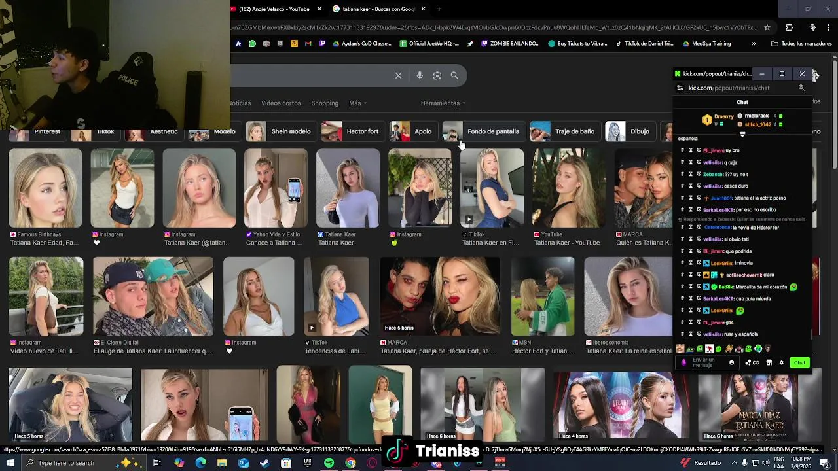Open the Aydan's CoD Classes bookmark
This screenshot has height=471, width=838.
point(362,44)
